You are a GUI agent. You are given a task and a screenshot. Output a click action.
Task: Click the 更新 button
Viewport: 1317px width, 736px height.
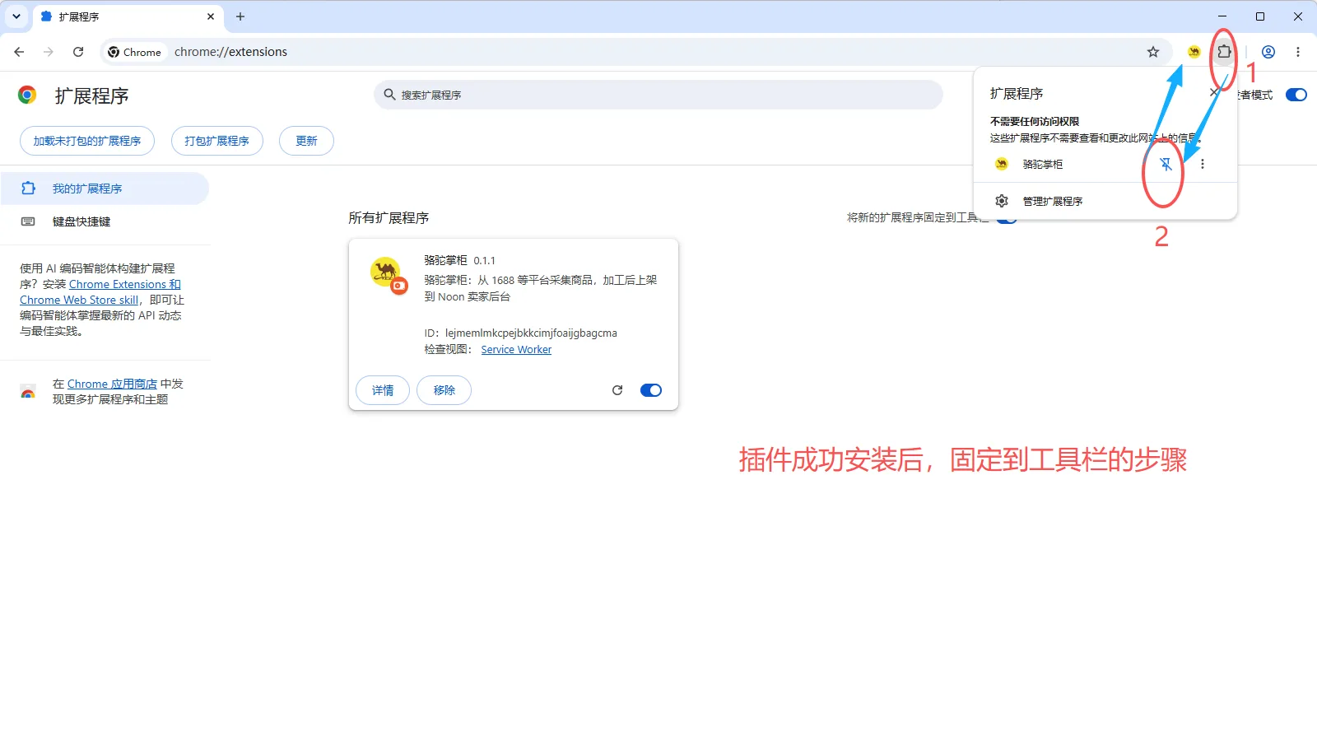point(306,141)
